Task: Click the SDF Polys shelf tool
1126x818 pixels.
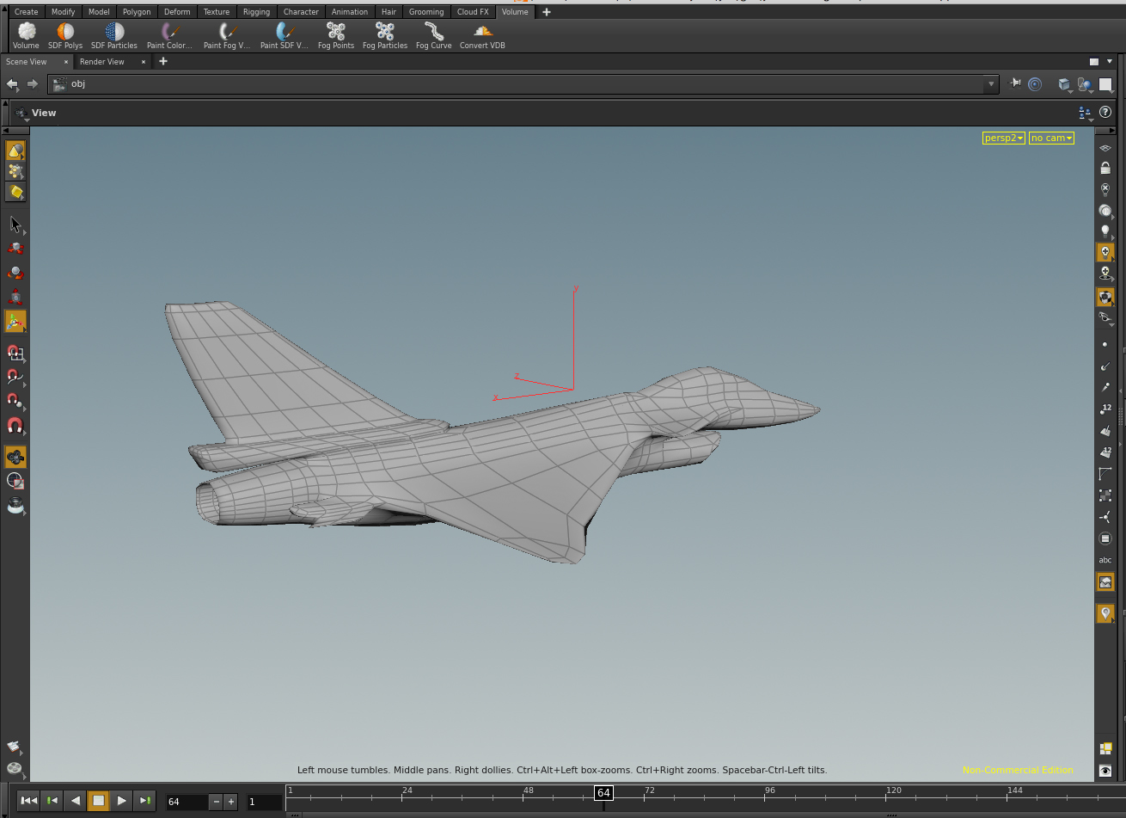Action: (65, 34)
